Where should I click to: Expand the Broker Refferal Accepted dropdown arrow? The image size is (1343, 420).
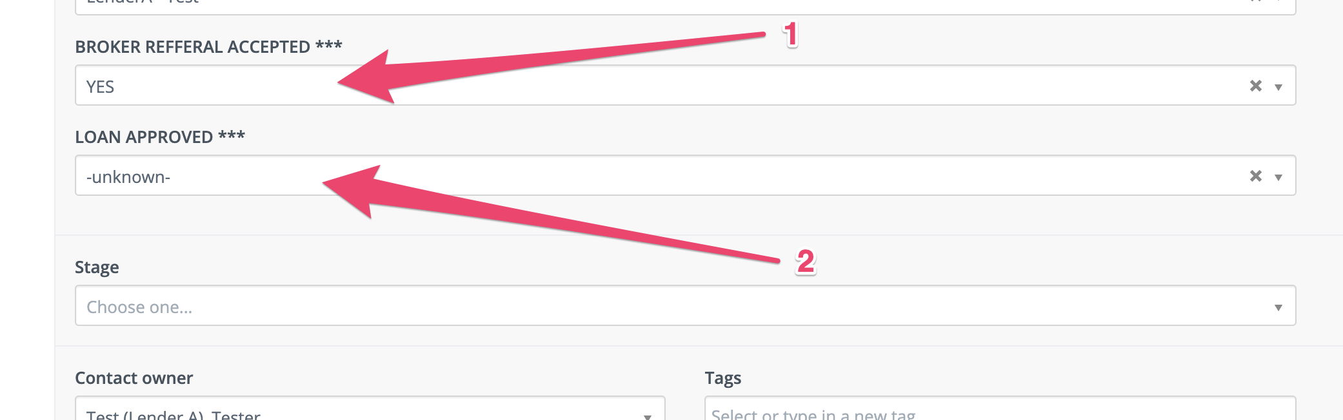pyautogui.click(x=1278, y=87)
